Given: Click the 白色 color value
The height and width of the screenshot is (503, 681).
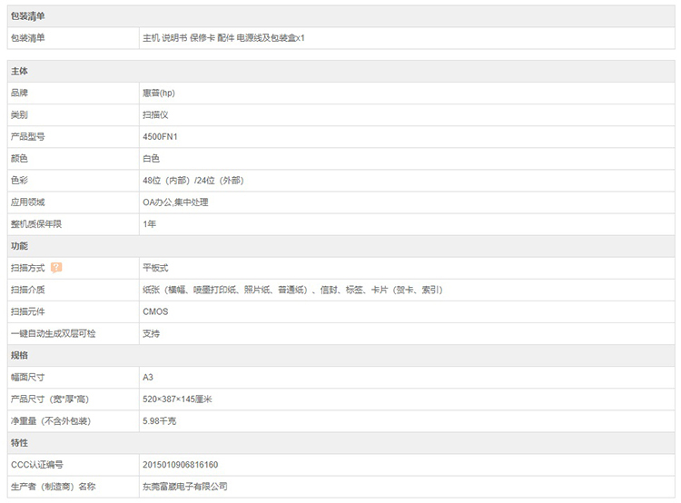Looking at the screenshot, I should [x=151, y=159].
